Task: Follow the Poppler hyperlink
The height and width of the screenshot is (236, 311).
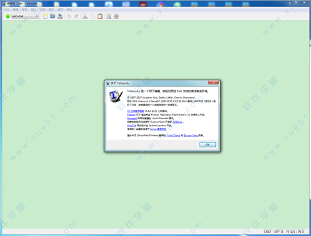Action: (131, 115)
